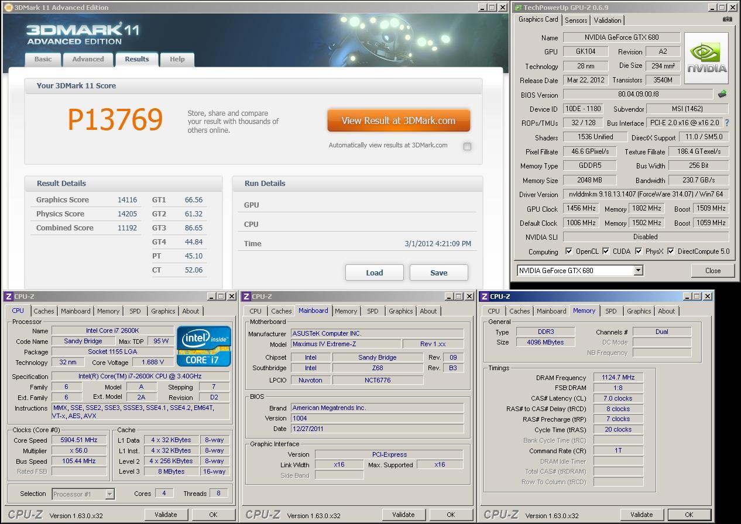
Task: Click the NVIDIA logo in GPU-Z
Action: click(706, 58)
